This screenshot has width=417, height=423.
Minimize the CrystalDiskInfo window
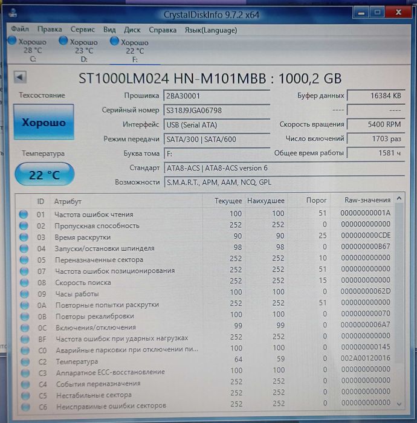click(x=361, y=13)
